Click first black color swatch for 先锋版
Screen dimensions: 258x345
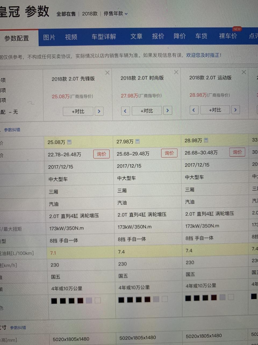coord(54,301)
